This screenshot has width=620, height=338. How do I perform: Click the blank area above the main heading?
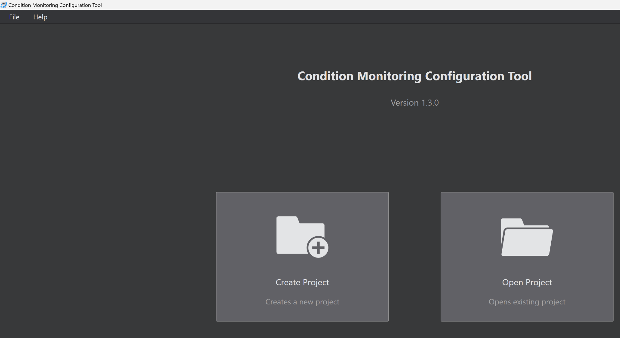pos(414,45)
